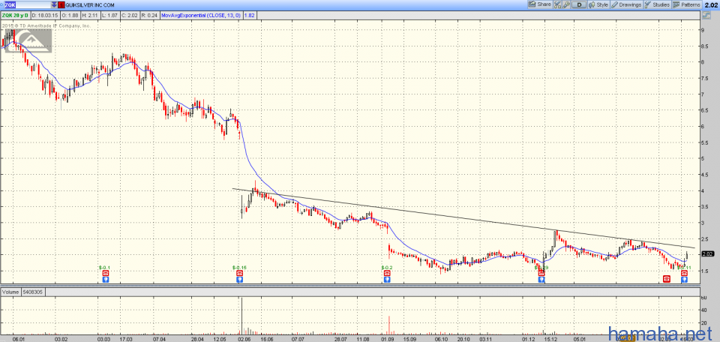Open the Studies menu
Viewport: 720px width, 342px height.
[x=657, y=4]
